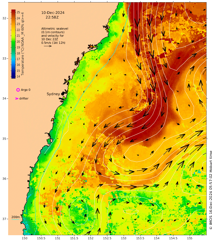The height and width of the screenshot is (242, 212).
Task: Click the 14 degree colorbar label
Action: [x=18, y=76]
